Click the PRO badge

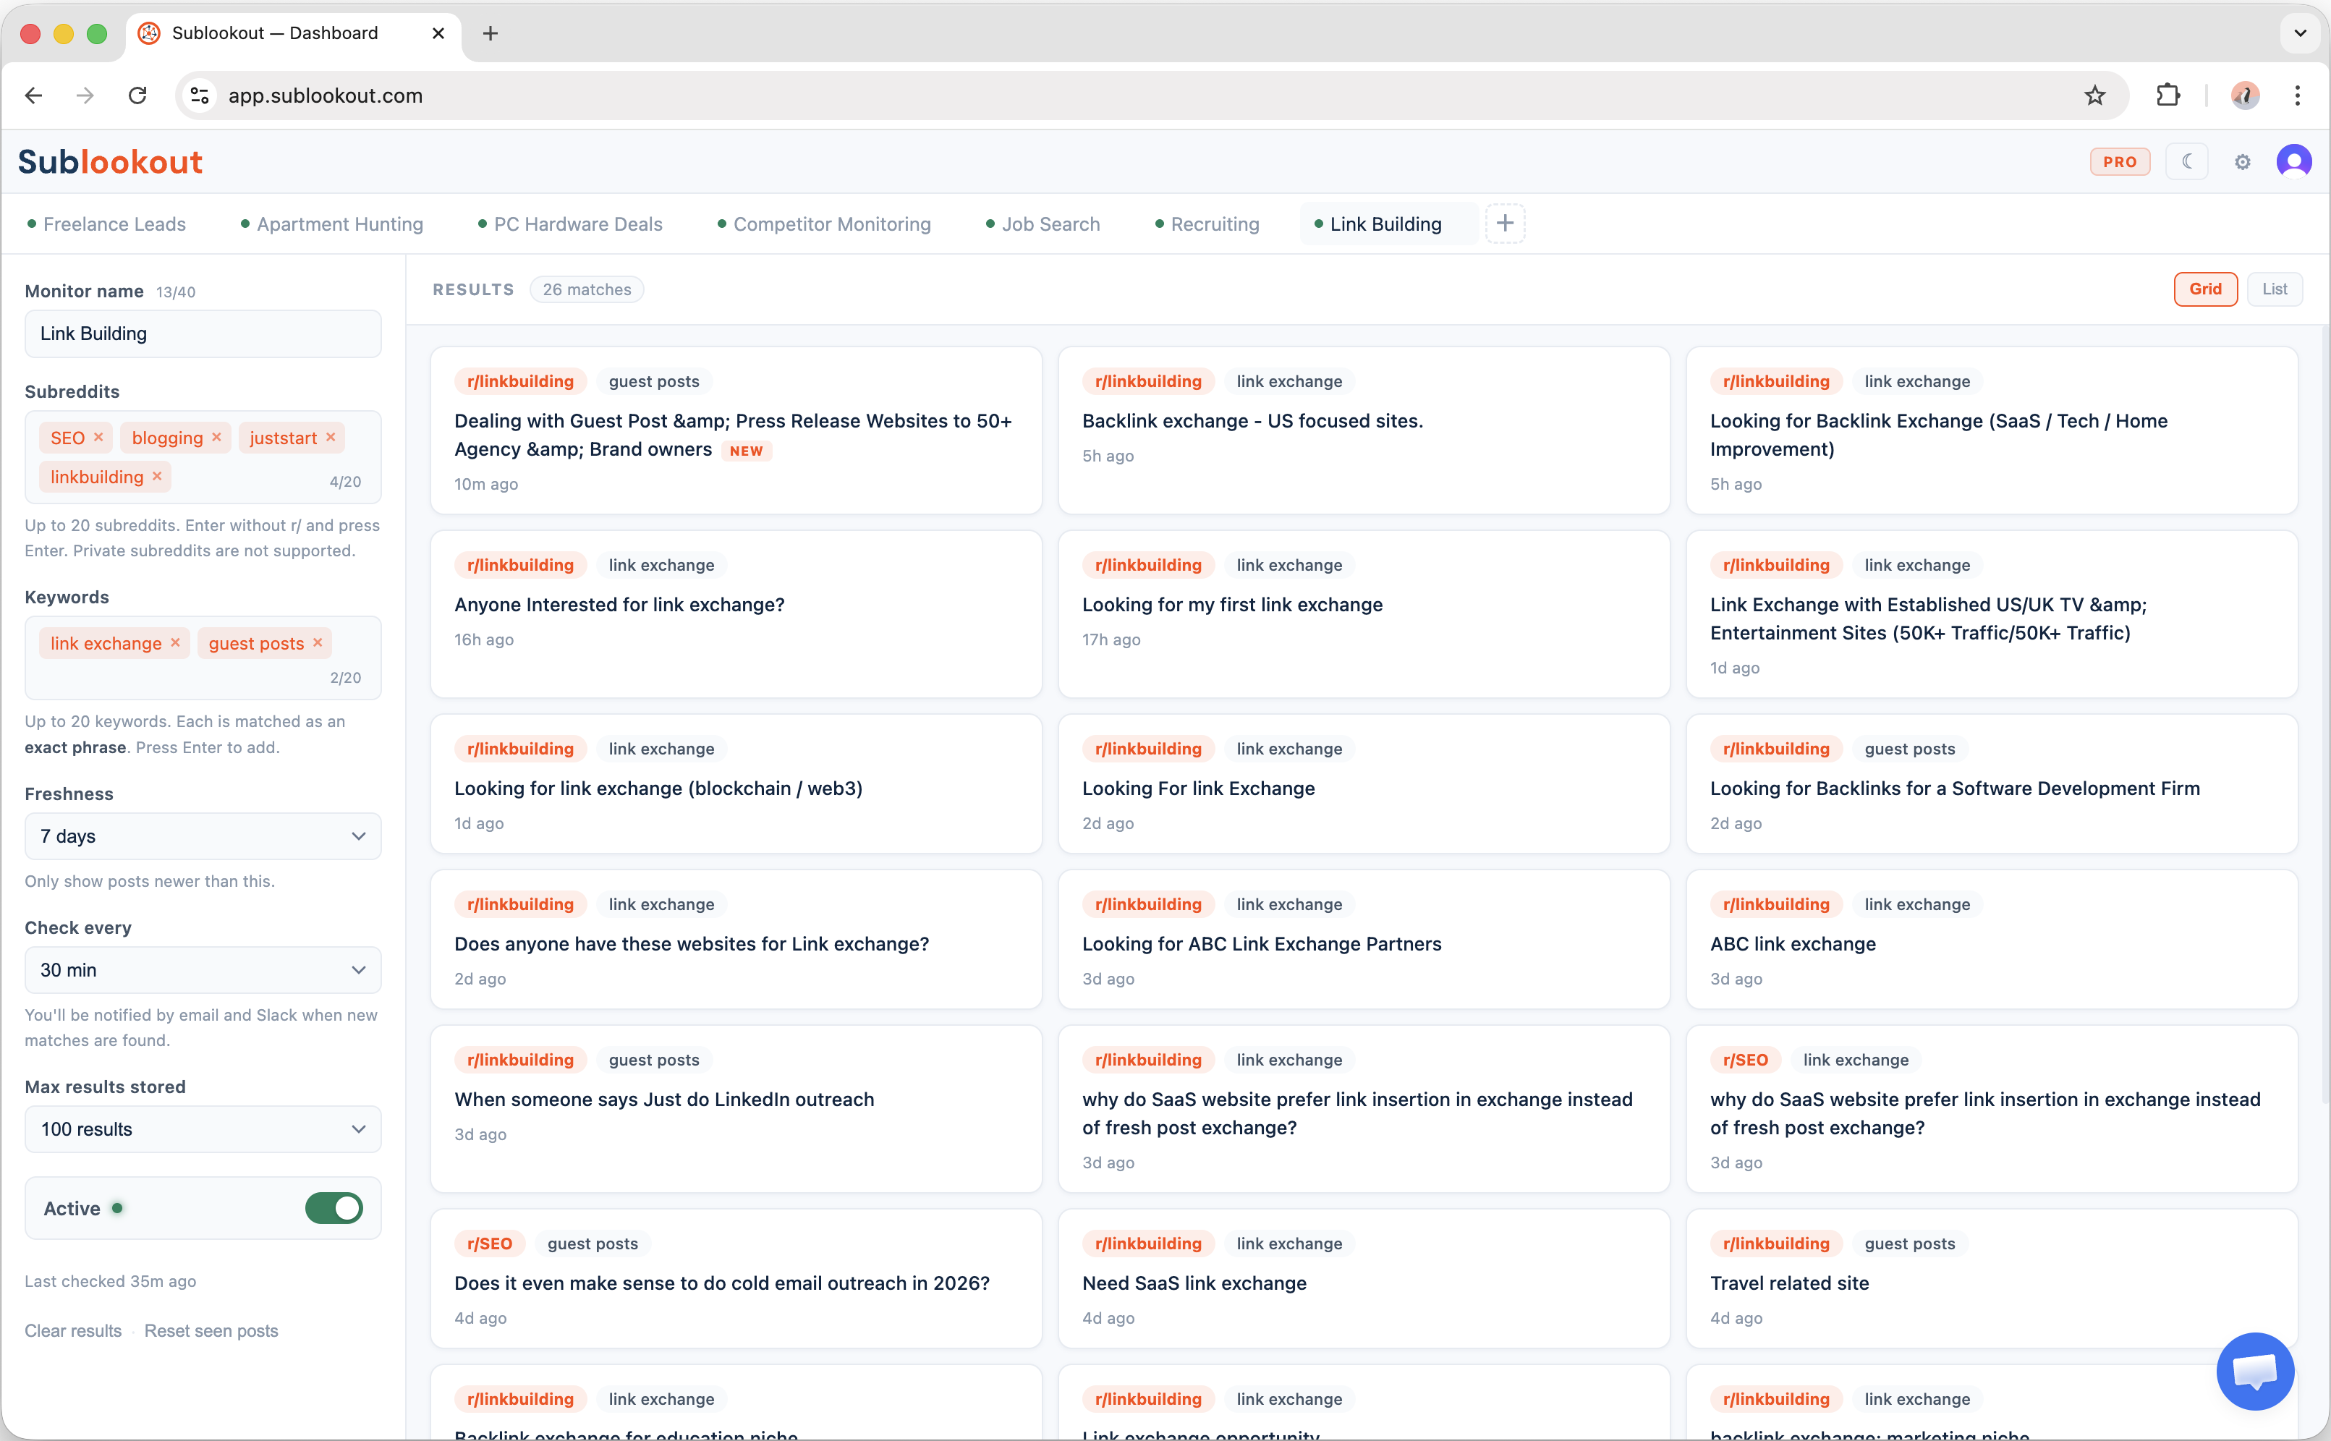tap(2120, 162)
